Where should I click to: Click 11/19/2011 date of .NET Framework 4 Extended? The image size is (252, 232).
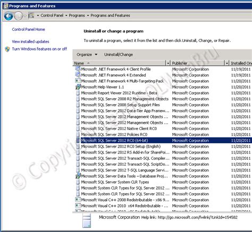(x=241, y=75)
